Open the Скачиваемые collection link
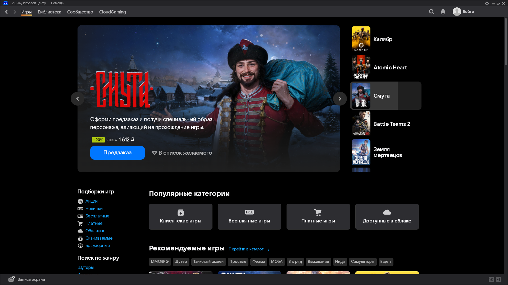Image resolution: width=508 pixels, height=285 pixels. (99, 238)
